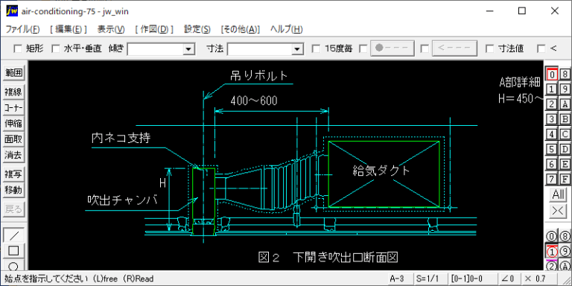Select the circle drawing tool
The image size is (572, 286).
tap(13, 265)
